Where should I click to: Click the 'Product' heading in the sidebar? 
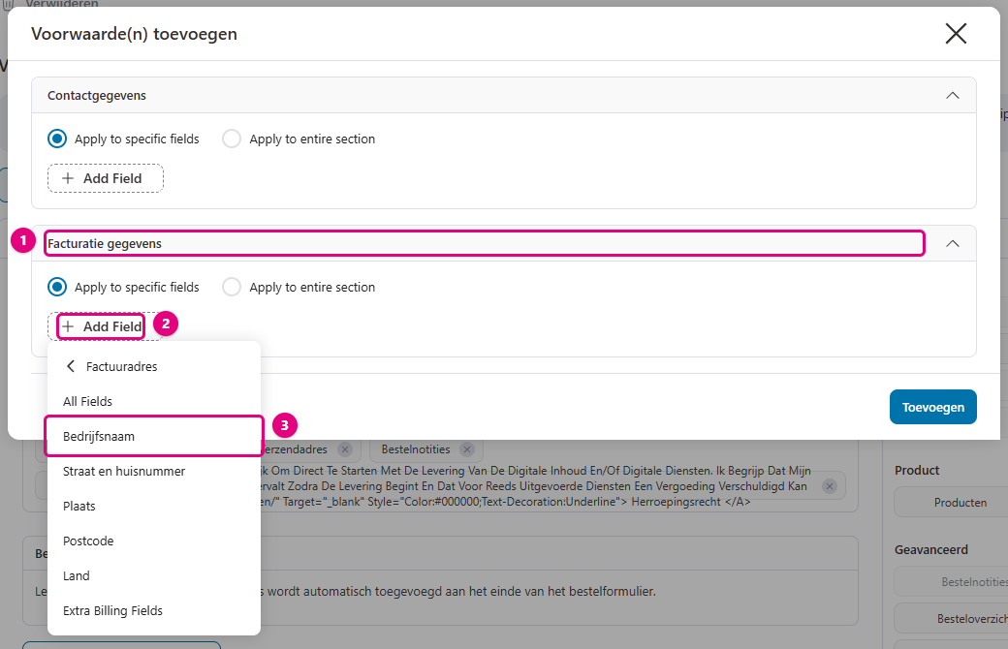[x=917, y=470]
